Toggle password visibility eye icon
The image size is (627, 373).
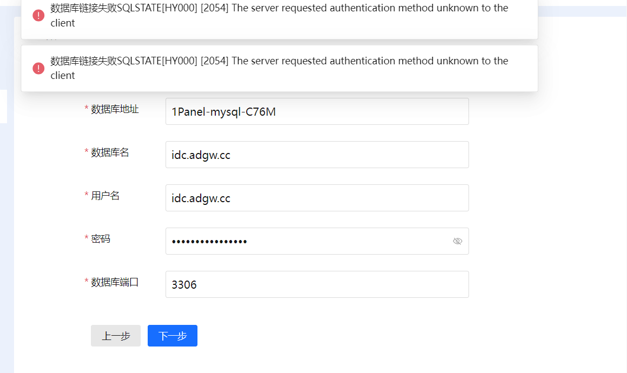point(457,241)
